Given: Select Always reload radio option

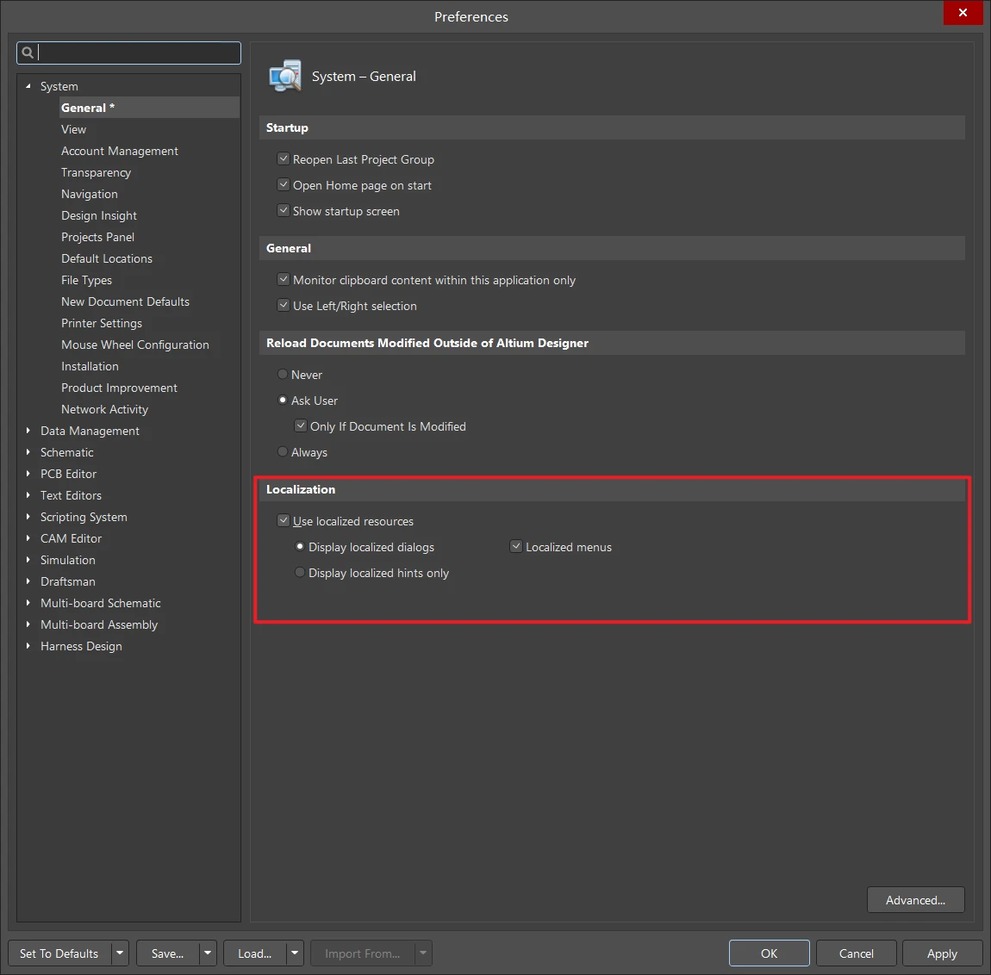Looking at the screenshot, I should [283, 452].
